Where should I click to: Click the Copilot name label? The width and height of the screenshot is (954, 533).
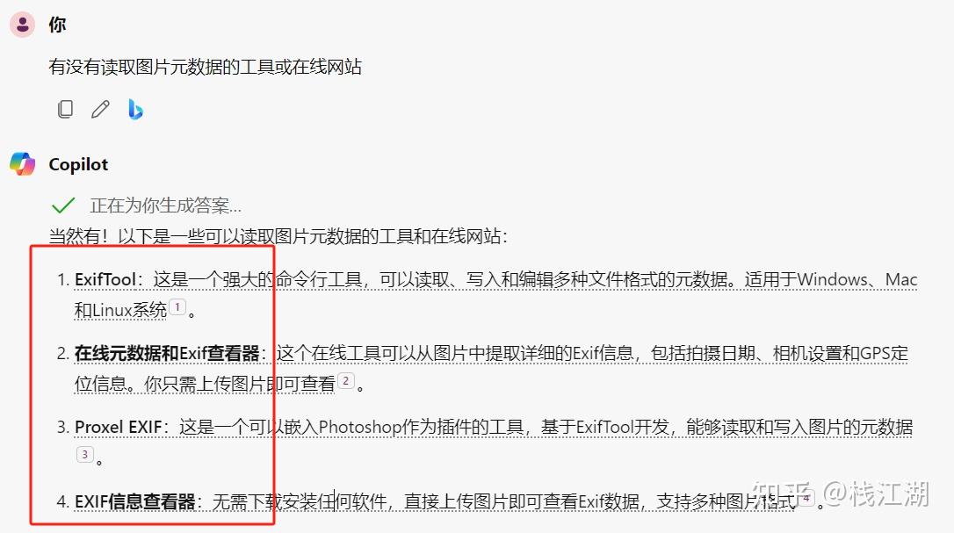coord(78,164)
